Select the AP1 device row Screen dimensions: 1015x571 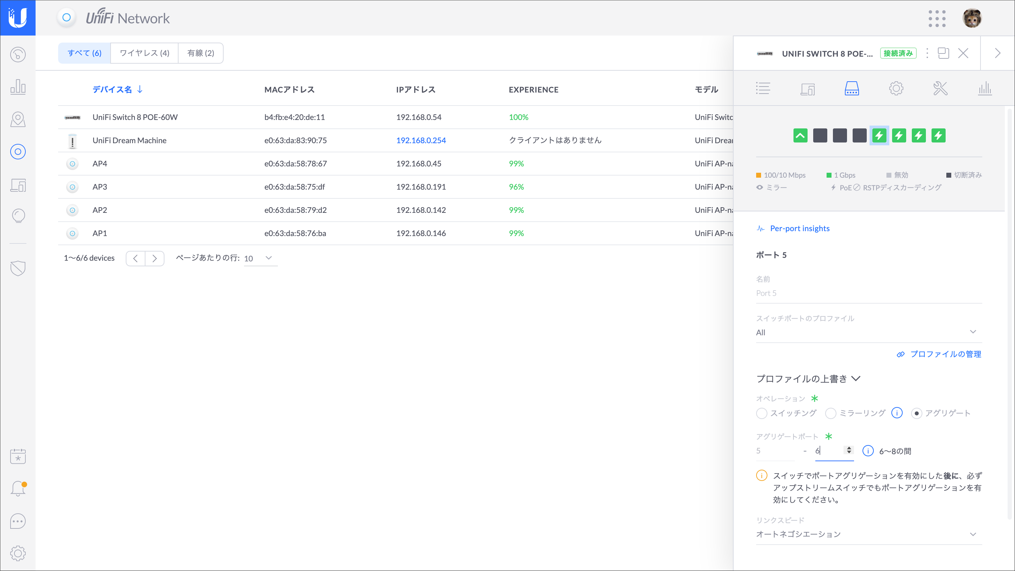pos(395,233)
